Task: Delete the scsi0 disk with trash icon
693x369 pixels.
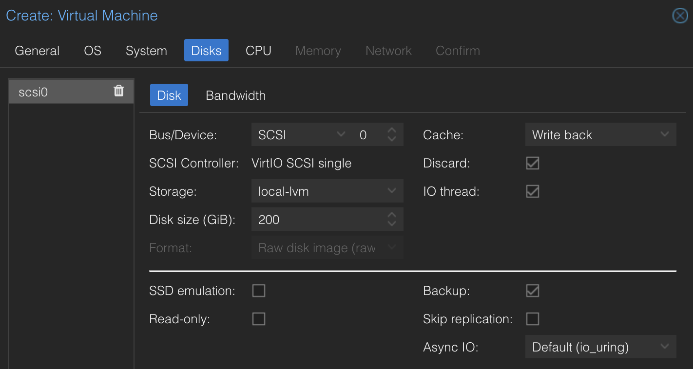Action: (119, 91)
